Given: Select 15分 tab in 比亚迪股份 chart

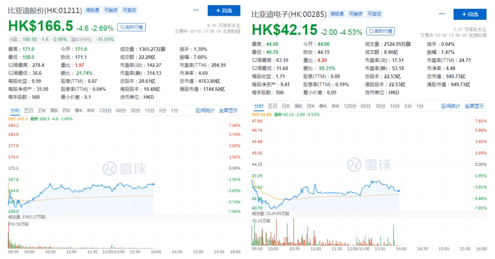Looking at the screenshot, I should (x=149, y=110).
